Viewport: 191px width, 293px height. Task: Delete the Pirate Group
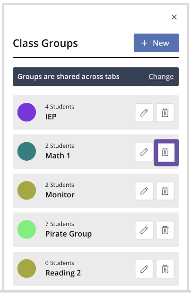point(165,230)
